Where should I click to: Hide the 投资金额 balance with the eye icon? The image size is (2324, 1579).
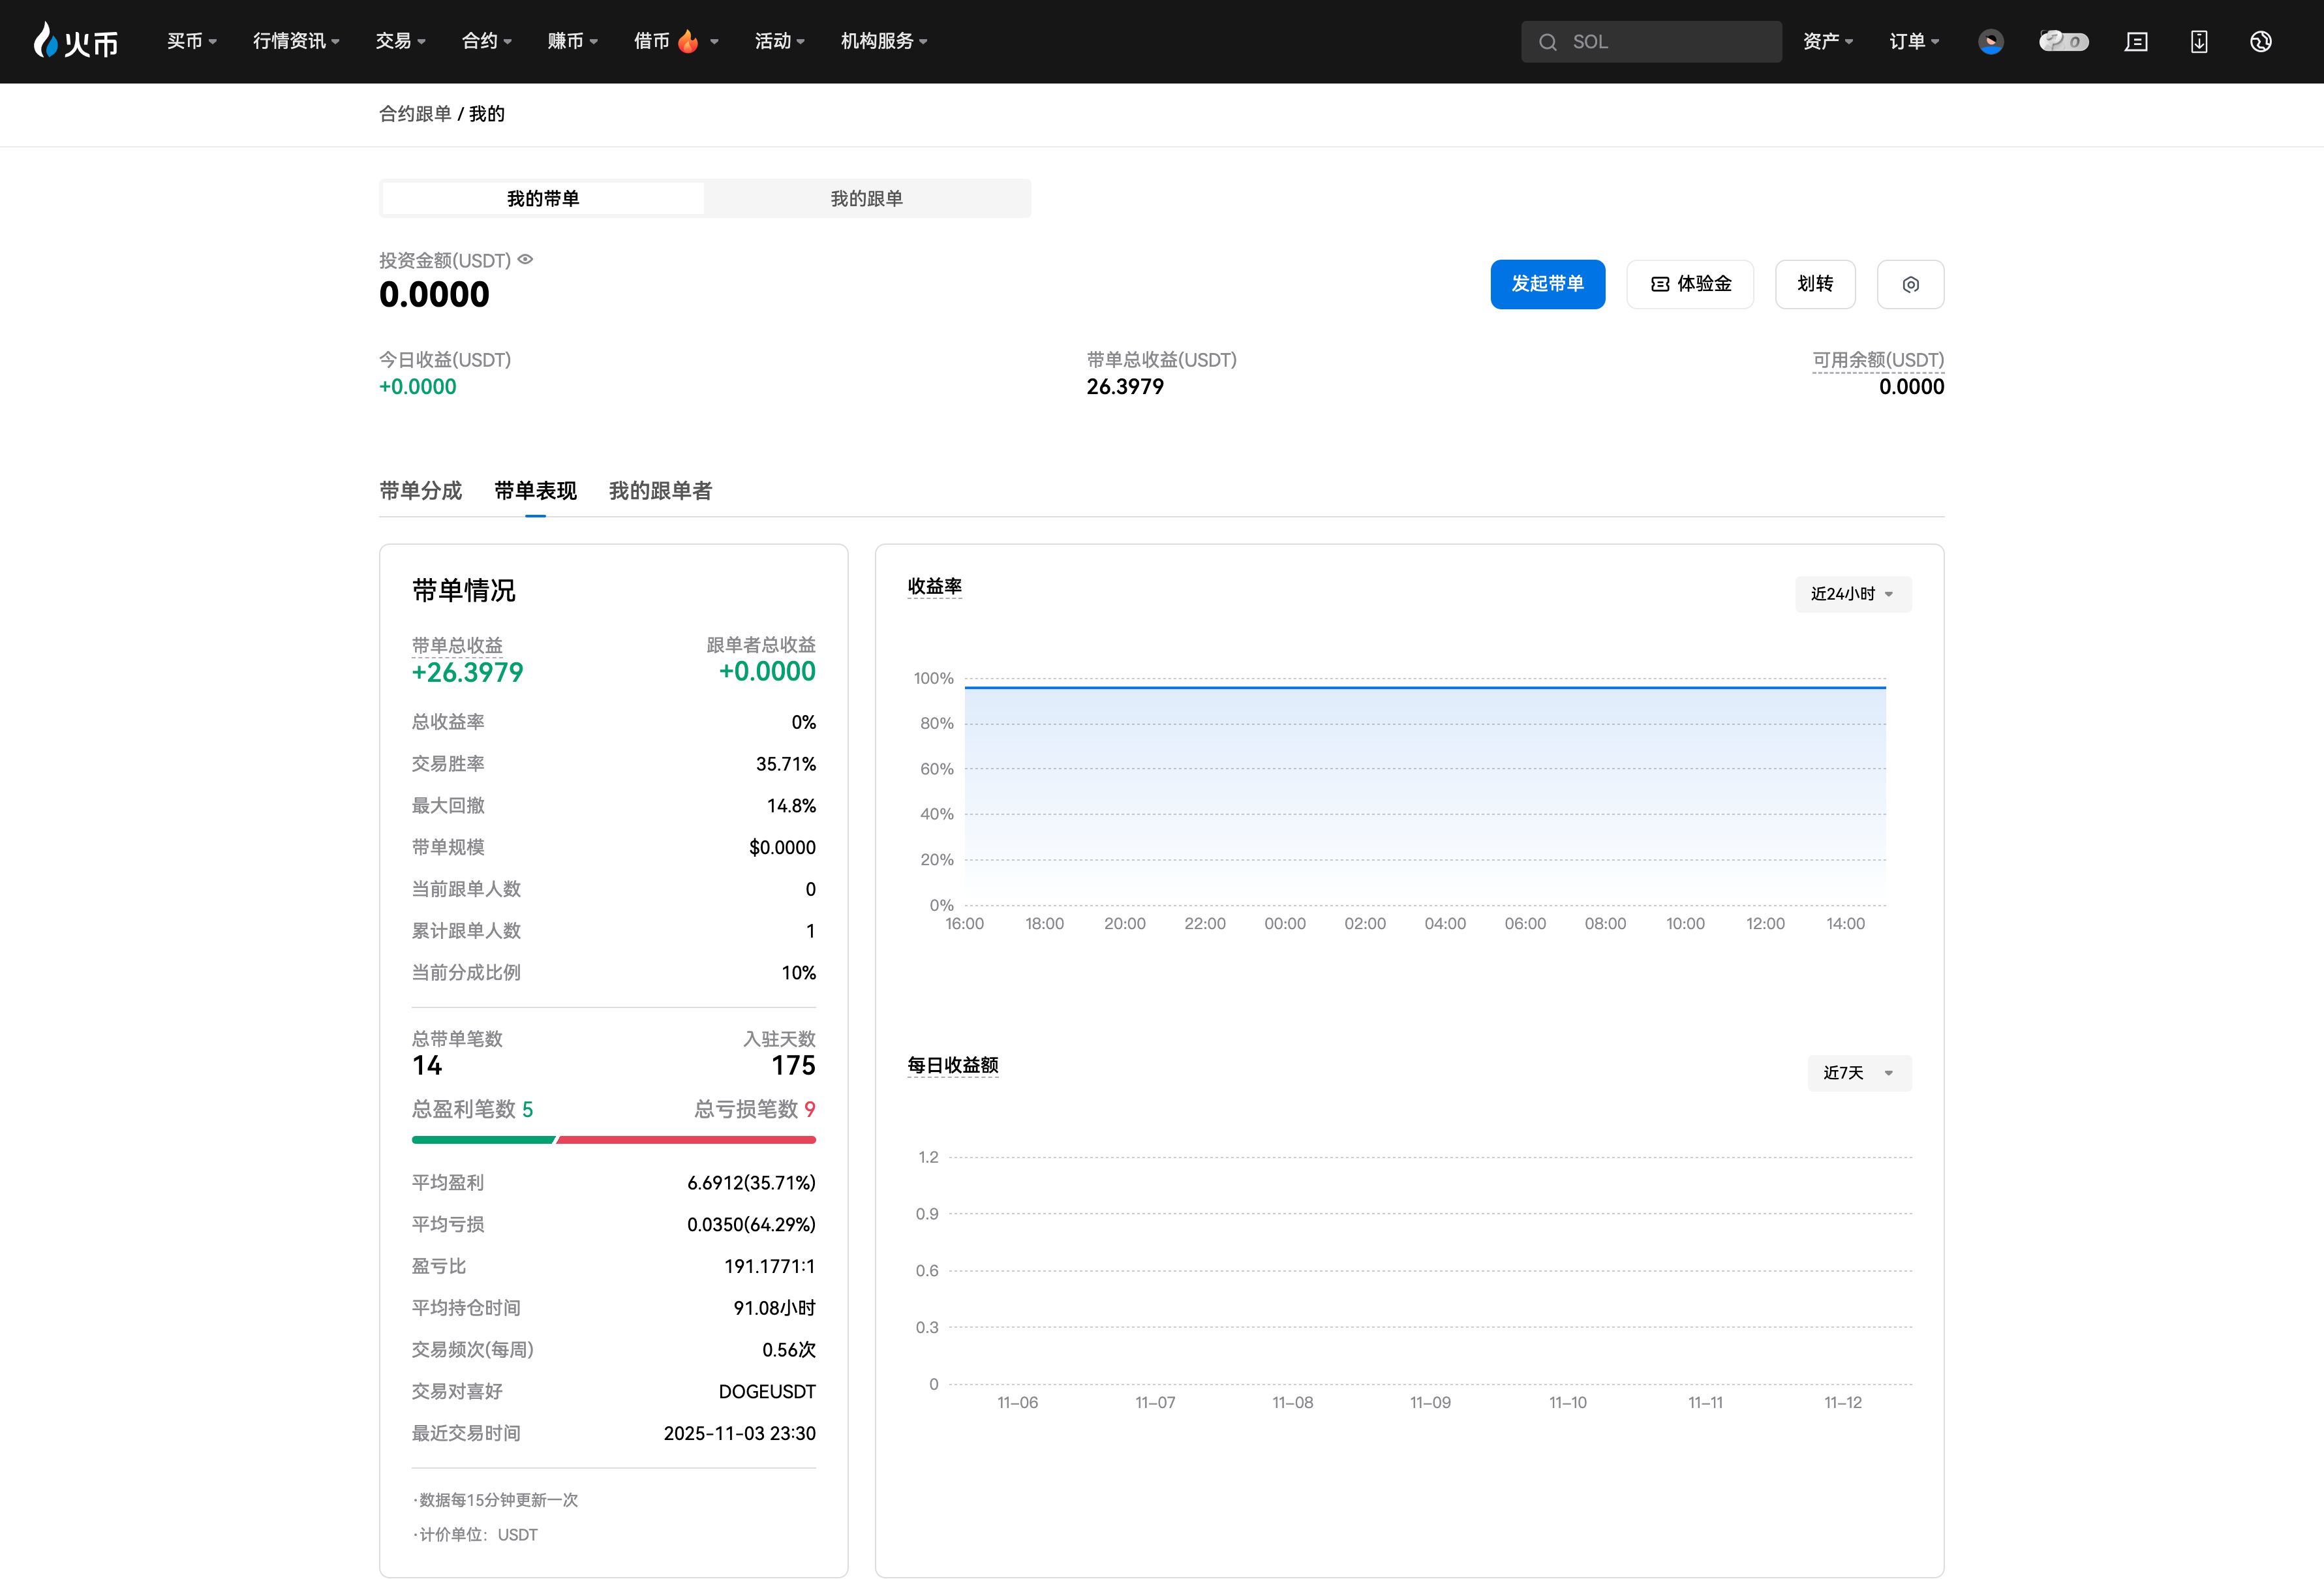[526, 260]
